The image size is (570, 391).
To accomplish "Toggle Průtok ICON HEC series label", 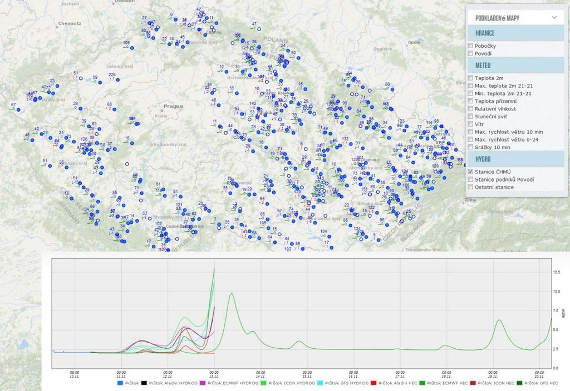I will click(x=496, y=383).
